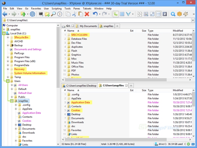Open the Visual Filter dropdown arrow
The height and width of the screenshot is (148, 197).
coord(133,14)
